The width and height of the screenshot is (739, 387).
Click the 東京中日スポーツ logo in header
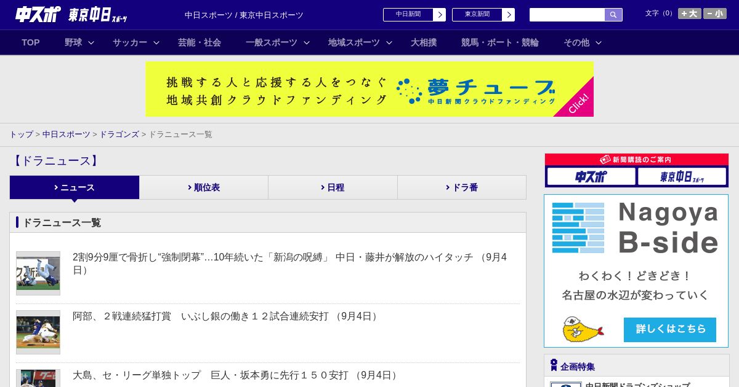pyautogui.click(x=98, y=15)
